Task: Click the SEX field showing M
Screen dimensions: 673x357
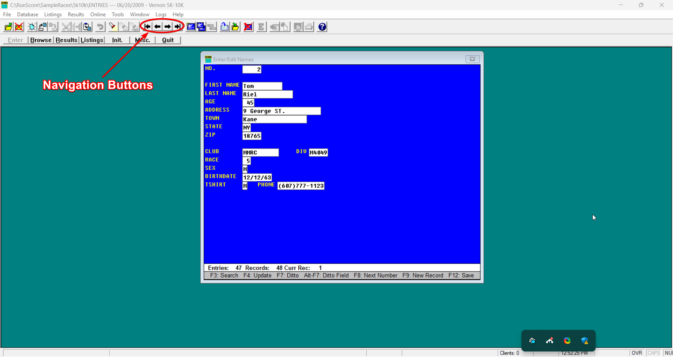Action: tap(245, 169)
